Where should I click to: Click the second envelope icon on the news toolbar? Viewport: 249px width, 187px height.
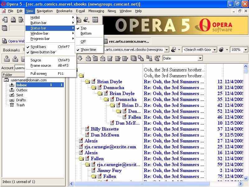point(103,58)
